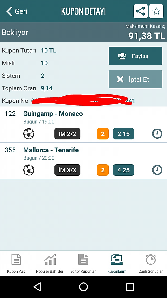Tap the İM 2/2 bet type badge

67,134
